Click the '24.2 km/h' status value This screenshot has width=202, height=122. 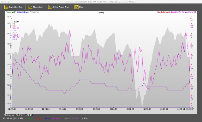(56, 119)
